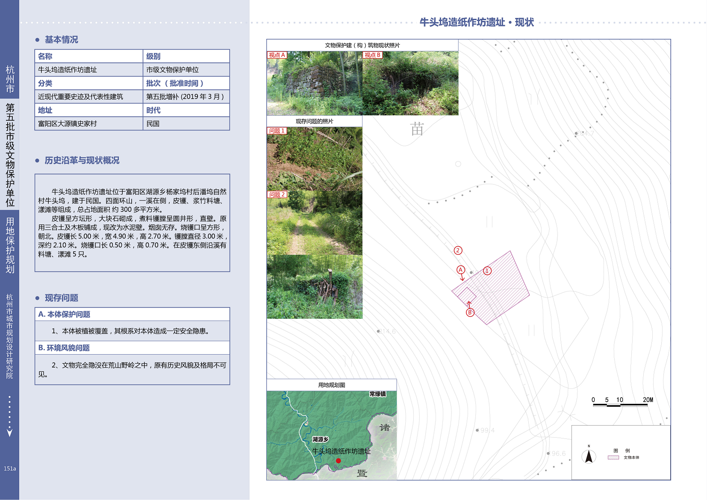Screen dimensions: 707x500
Task: Open the 视点 B photo thumbnail
Action: [410, 83]
